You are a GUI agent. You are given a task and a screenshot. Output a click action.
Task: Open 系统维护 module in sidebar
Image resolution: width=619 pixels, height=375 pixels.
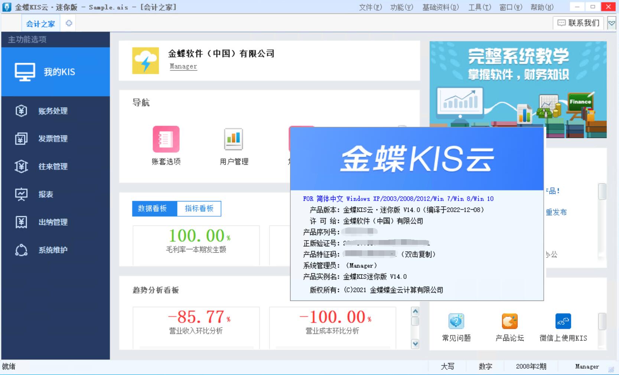click(x=55, y=250)
